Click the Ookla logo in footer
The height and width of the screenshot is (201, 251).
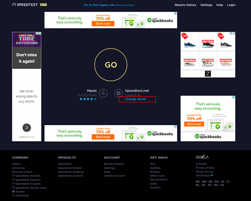click(202, 157)
